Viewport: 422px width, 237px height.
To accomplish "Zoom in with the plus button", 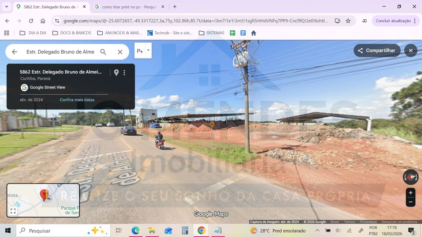I will click(410, 193).
